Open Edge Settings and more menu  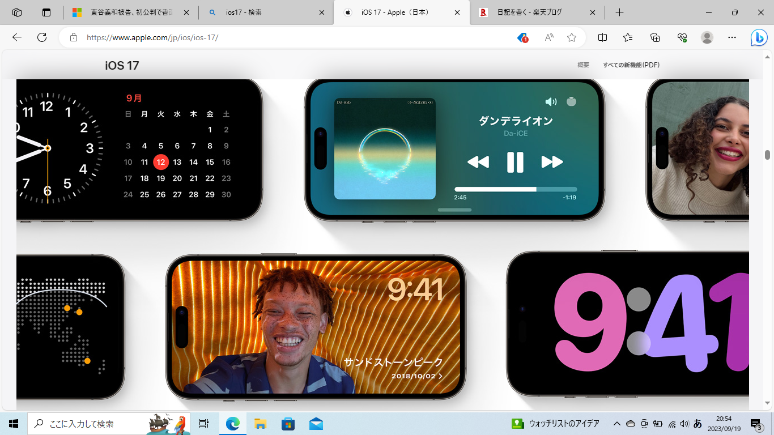click(732, 37)
